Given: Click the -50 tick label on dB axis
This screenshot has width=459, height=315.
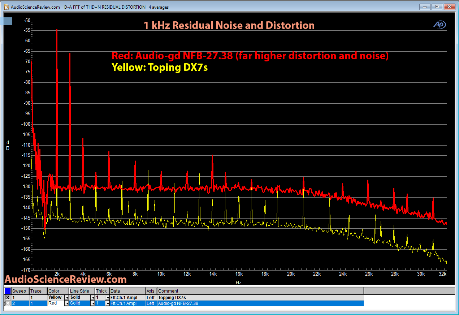Looking at the screenshot, I should (27, 20).
